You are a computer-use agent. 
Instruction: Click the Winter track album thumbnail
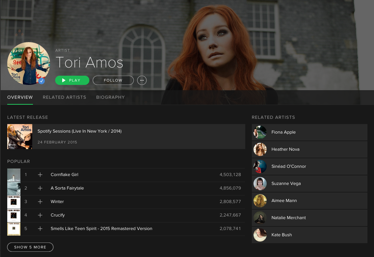[14, 202]
